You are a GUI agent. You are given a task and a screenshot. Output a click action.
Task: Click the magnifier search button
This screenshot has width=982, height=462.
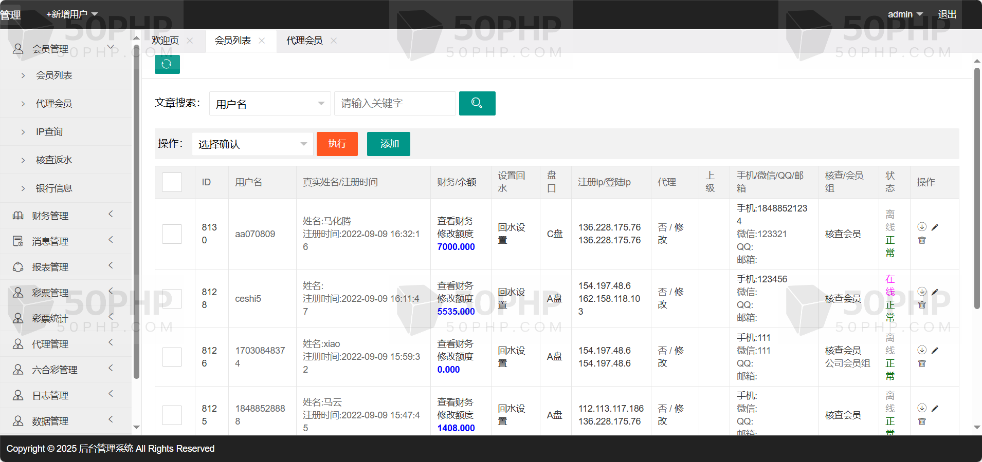[x=477, y=103]
